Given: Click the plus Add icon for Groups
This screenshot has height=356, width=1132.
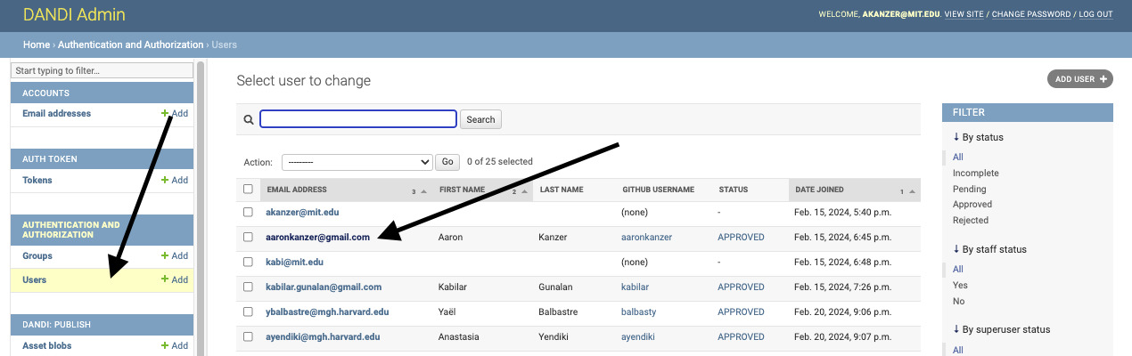Looking at the screenshot, I should (165, 256).
